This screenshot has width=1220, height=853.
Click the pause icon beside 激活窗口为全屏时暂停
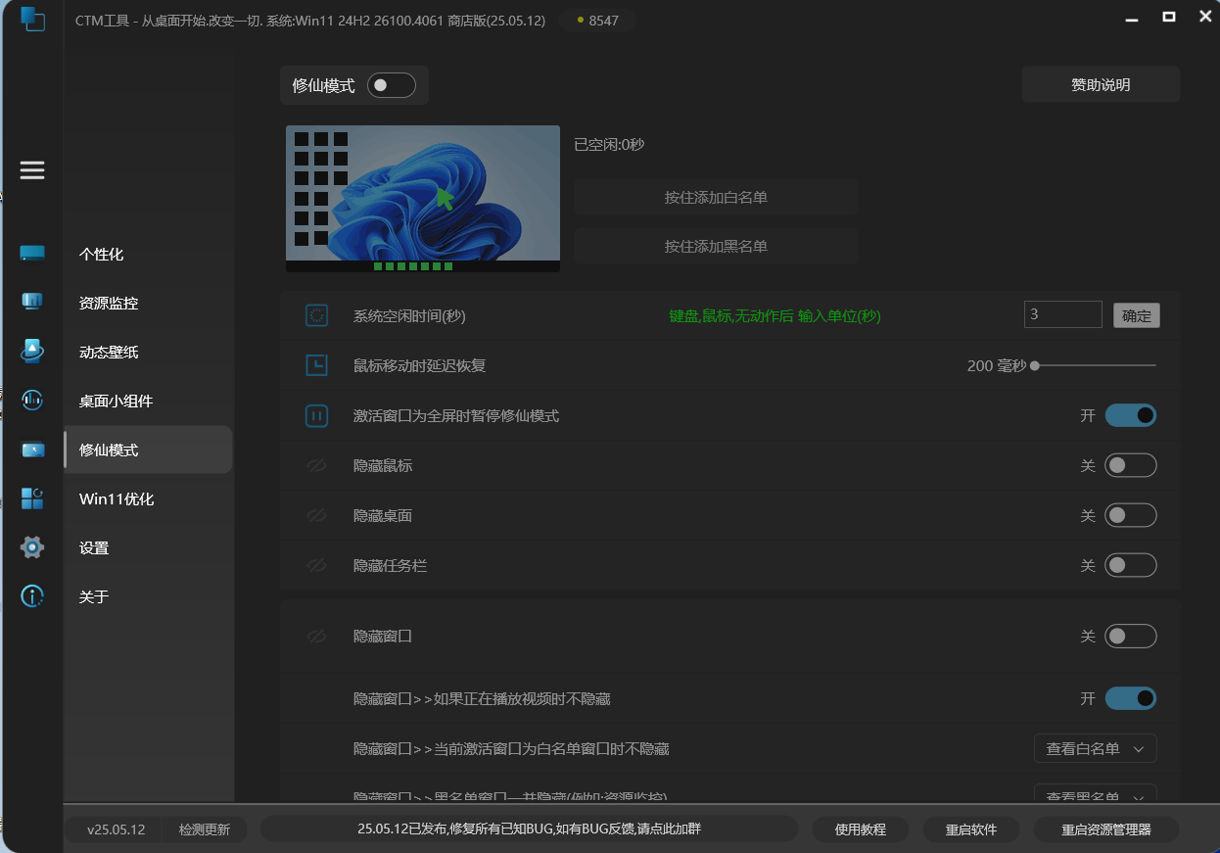(x=316, y=415)
